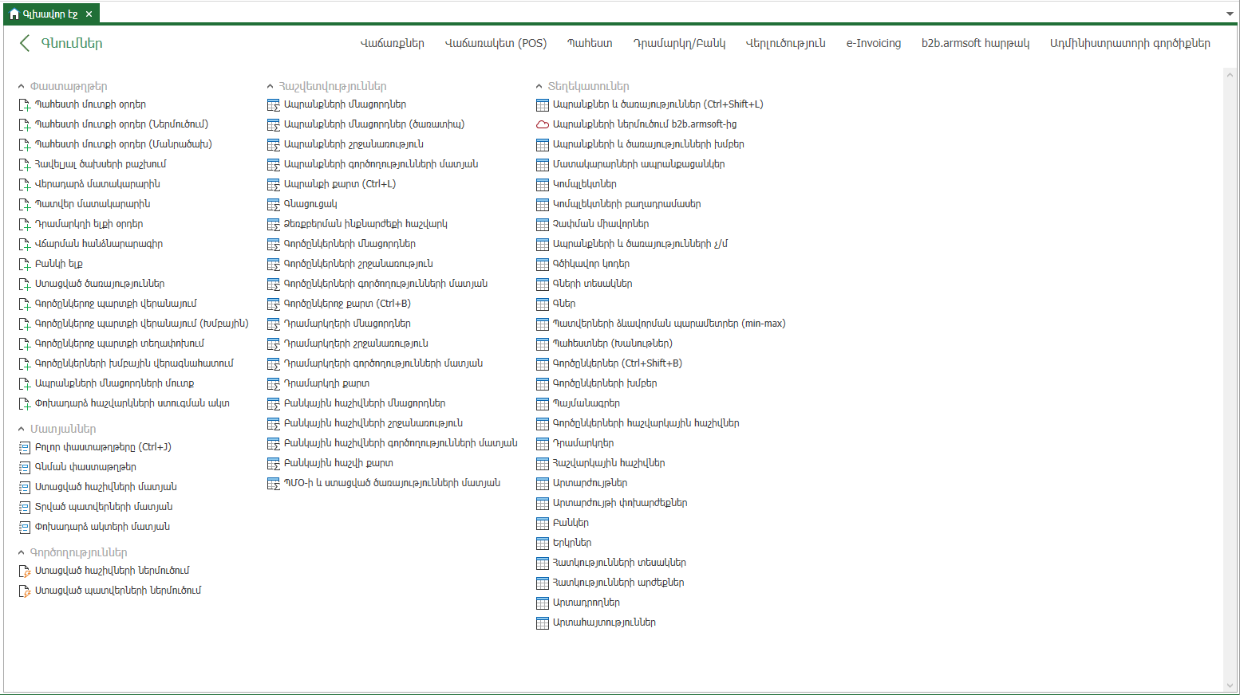
Task: Collapse the Հաշվետվություններ section
Action: [x=271, y=86]
